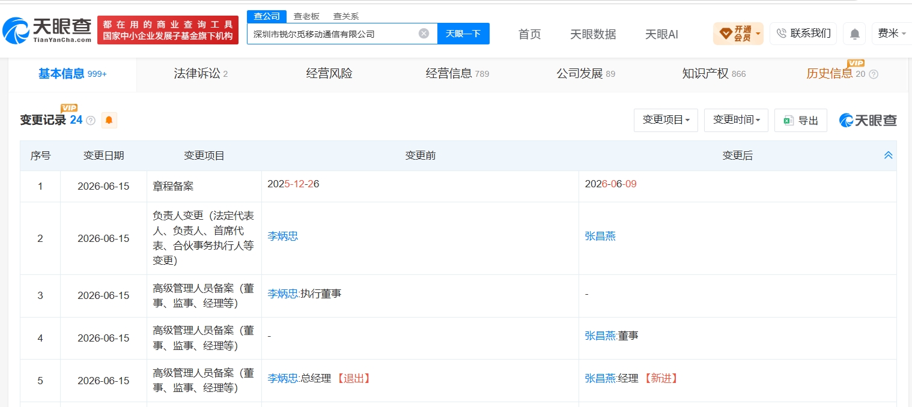Open the notifications bell in the header
912x407 pixels.
pos(854,34)
